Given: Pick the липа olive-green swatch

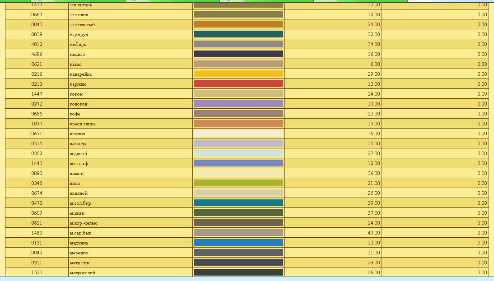Looking at the screenshot, I should tap(238, 183).
